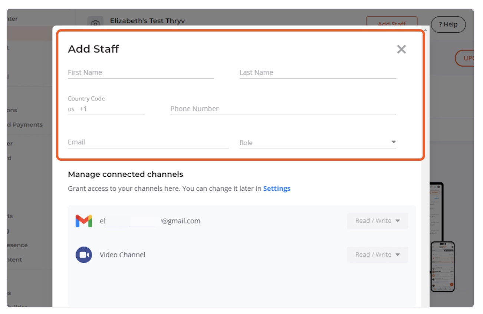This screenshot has width=483, height=314.
Task: Click the Manage connected channels heading
Action: 125,174
